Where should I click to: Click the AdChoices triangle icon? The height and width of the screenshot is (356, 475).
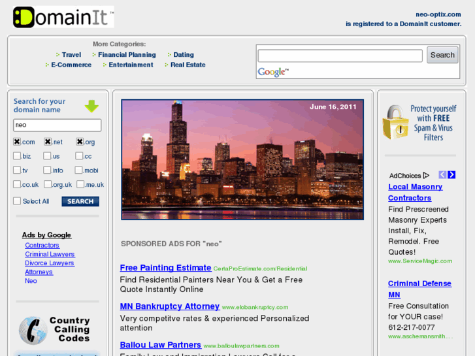426,175
